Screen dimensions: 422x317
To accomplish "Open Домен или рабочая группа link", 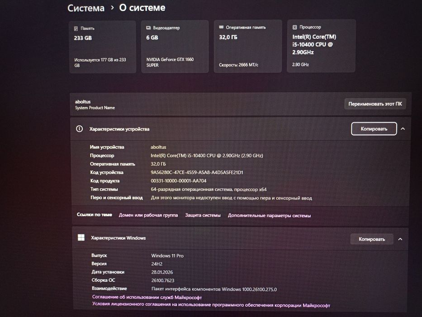I will click(148, 215).
